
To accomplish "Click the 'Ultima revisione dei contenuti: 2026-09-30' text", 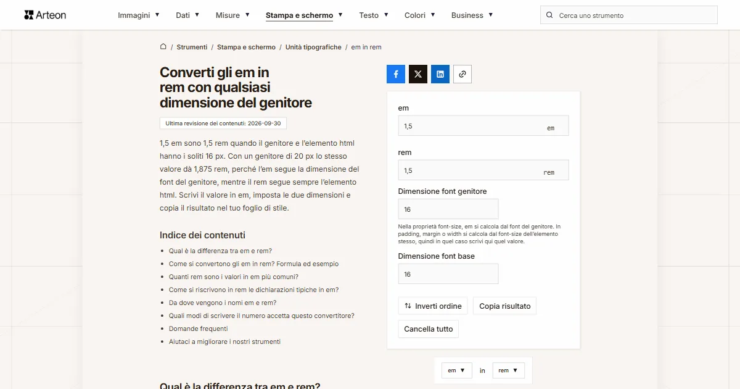I will point(223,123).
